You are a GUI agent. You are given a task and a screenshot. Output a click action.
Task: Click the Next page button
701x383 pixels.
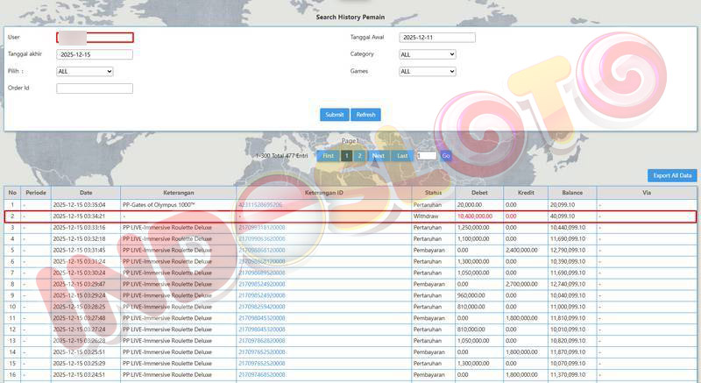pos(378,156)
